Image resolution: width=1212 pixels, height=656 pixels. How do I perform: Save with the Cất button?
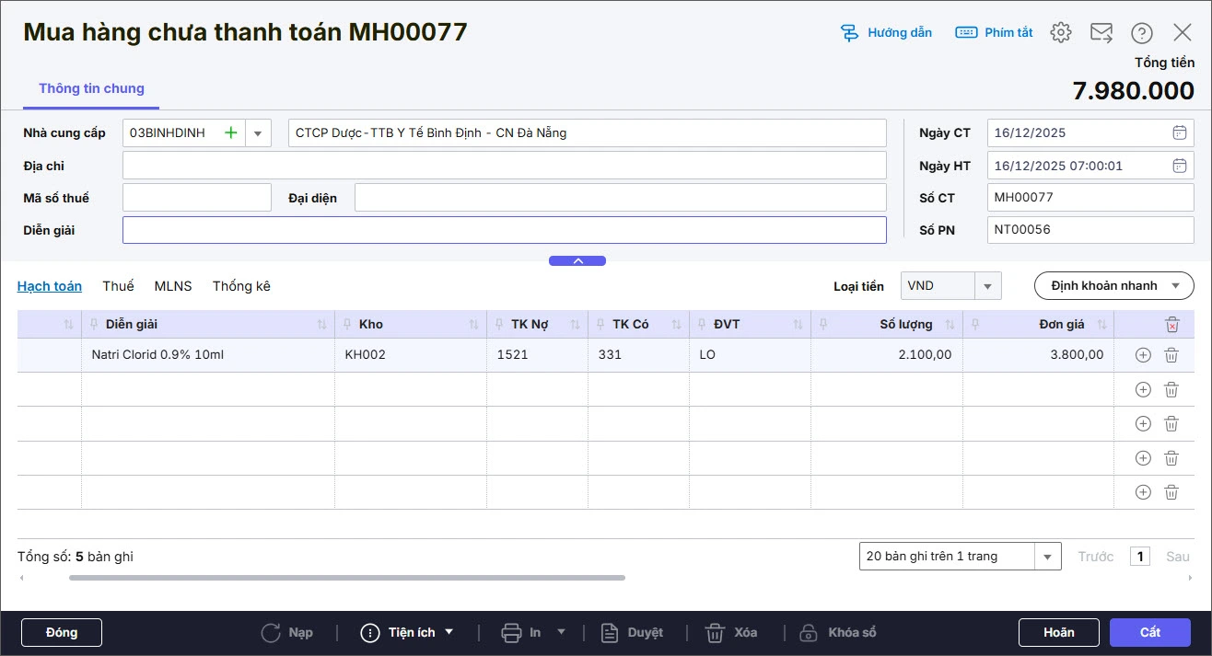click(1150, 633)
